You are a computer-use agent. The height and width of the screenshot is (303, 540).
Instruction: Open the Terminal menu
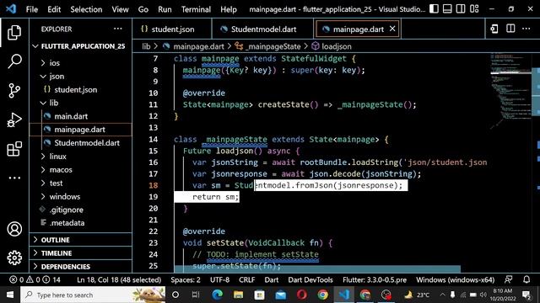click(196, 9)
